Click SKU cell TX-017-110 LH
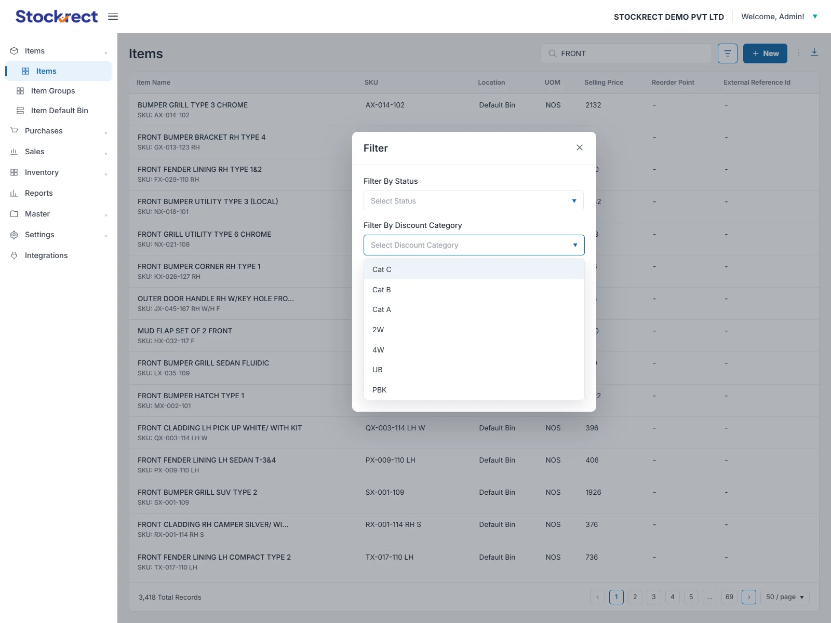 point(390,557)
